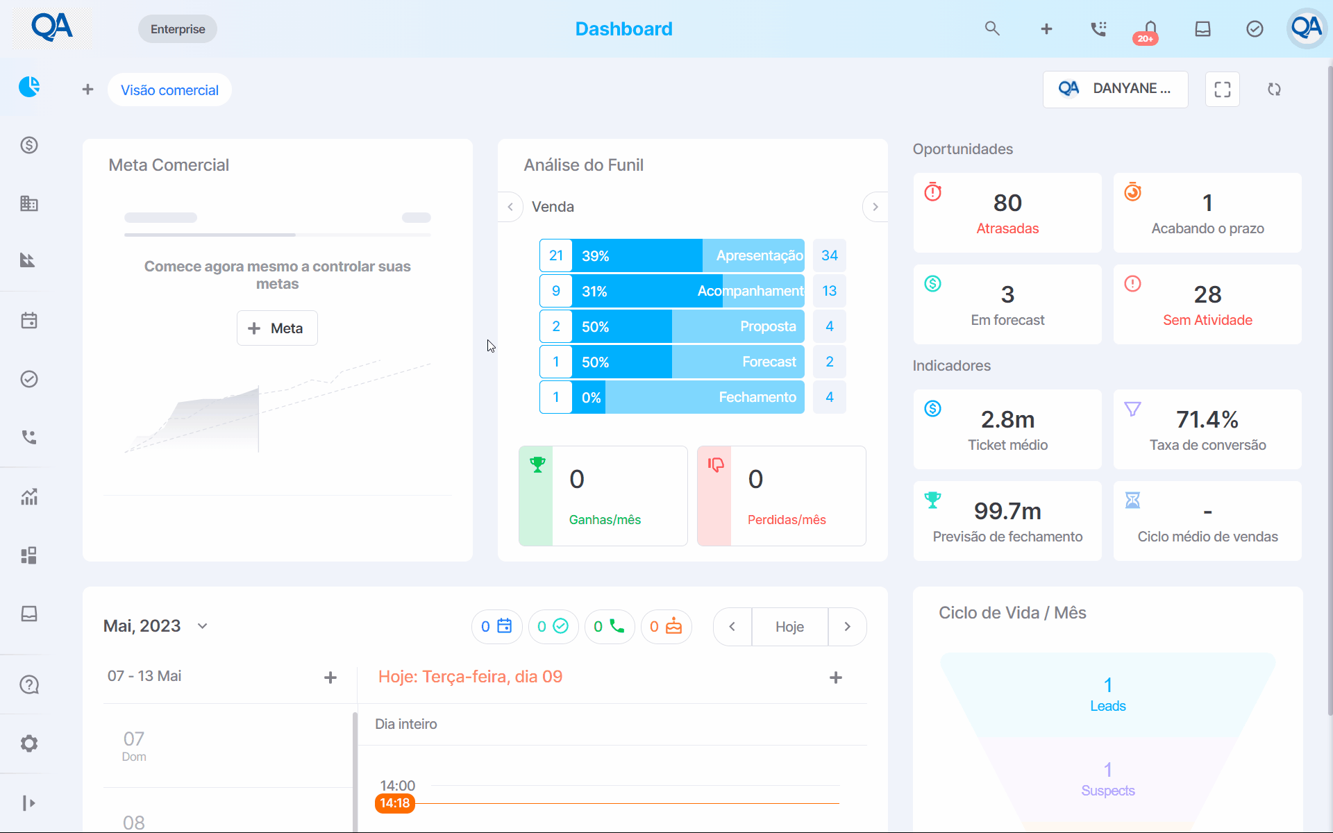The height and width of the screenshot is (833, 1333).
Task: Open the phone dialer icon in header
Action: [x=1098, y=28]
